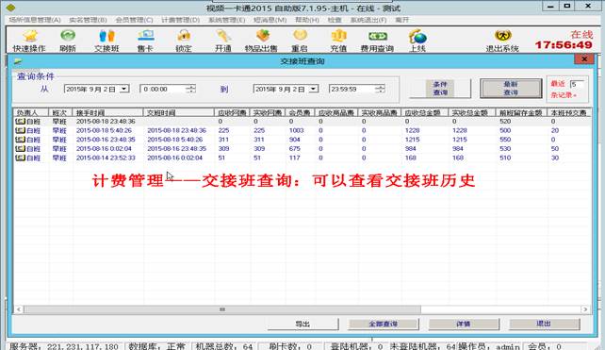Image resolution: width=605 pixels, height=350 pixels.
Task: Select row icon for shift started 2015-08-18 23:48:36
Action: pos(20,122)
